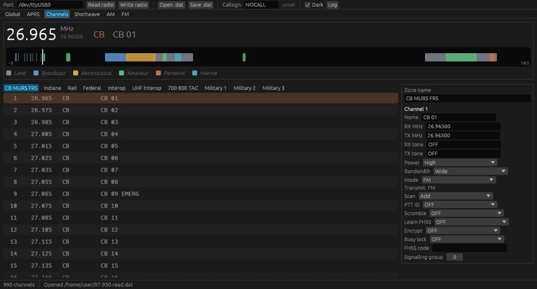Edit the Callsign NOCALL field
This screenshot has height=289, width=537.
pyautogui.click(x=261, y=5)
